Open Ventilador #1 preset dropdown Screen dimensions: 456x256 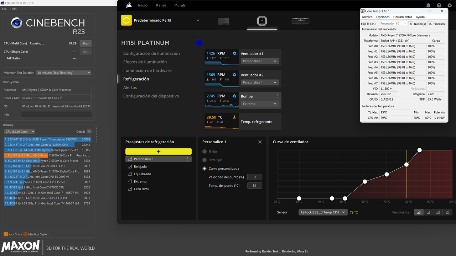tap(260, 61)
